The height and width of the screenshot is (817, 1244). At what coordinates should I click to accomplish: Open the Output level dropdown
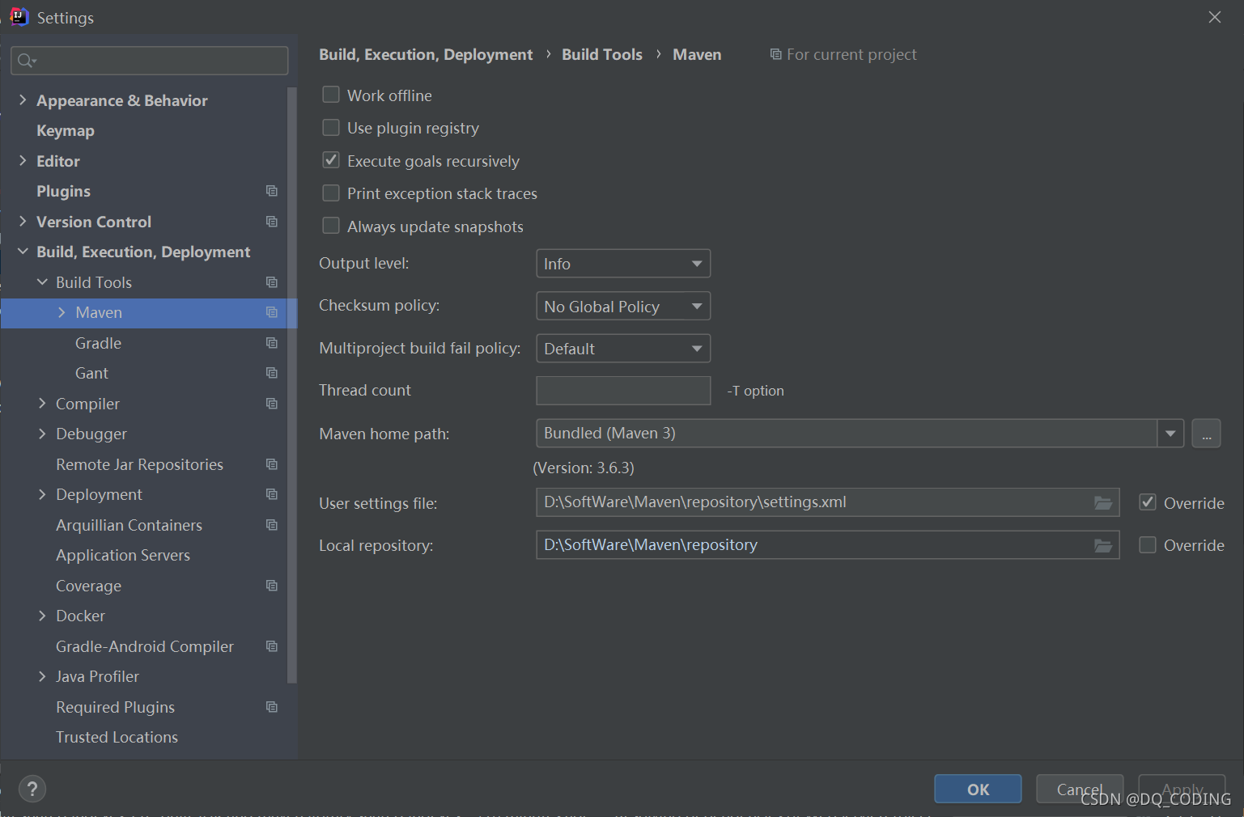(x=623, y=264)
